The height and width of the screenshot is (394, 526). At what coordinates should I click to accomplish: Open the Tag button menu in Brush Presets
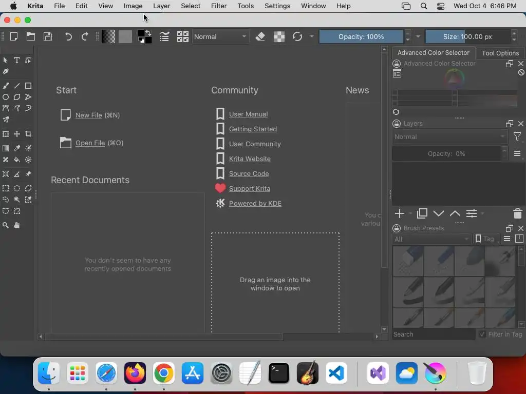[x=486, y=239]
